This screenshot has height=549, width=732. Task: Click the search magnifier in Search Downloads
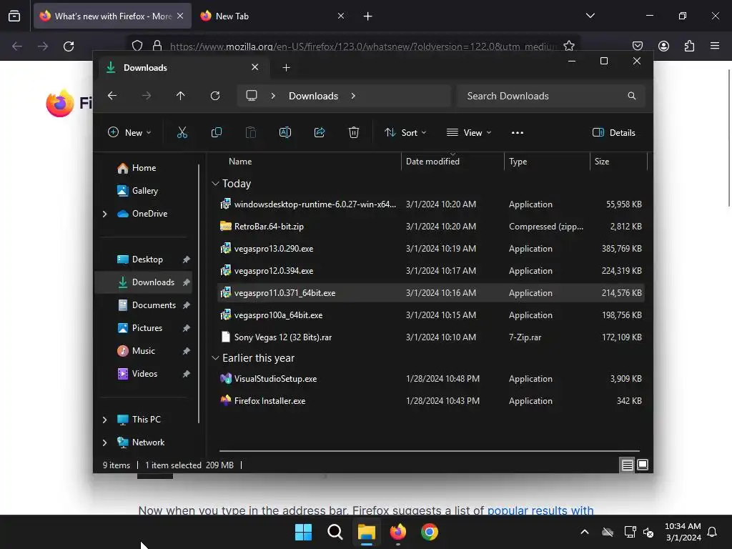tap(632, 96)
